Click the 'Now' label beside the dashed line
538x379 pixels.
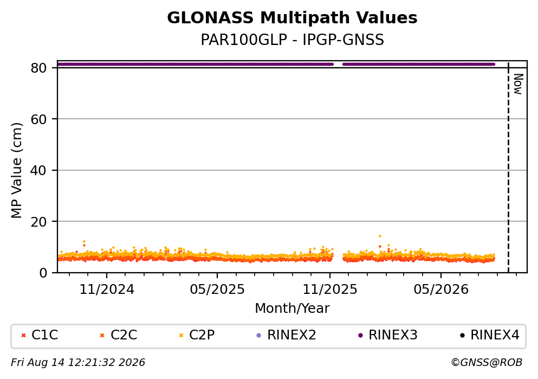pos(518,84)
